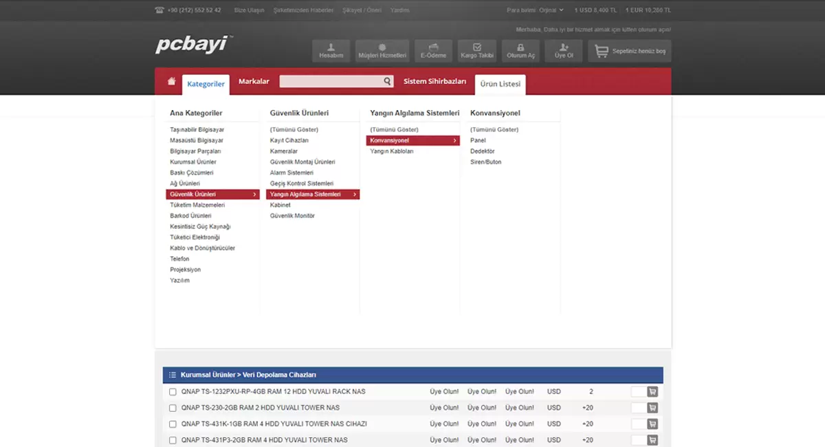Open the Ürün Listesi tab
The width and height of the screenshot is (825, 447).
pyautogui.click(x=500, y=85)
